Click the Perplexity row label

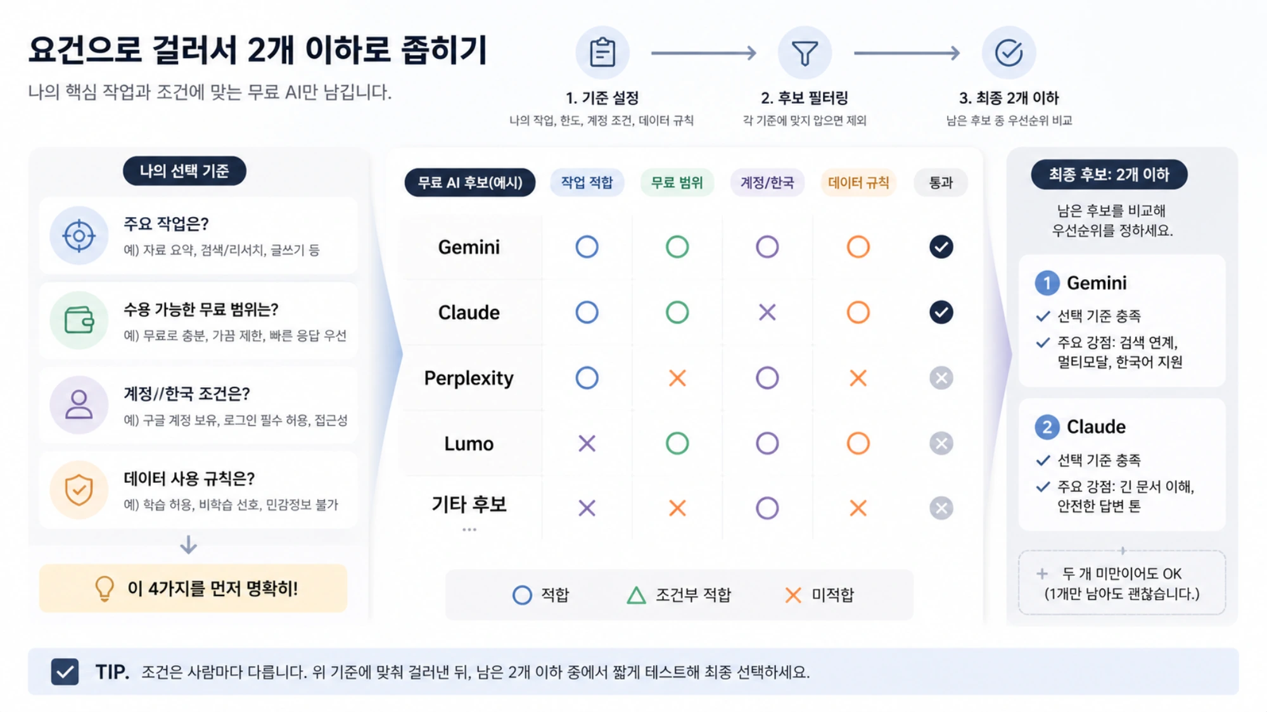(469, 378)
